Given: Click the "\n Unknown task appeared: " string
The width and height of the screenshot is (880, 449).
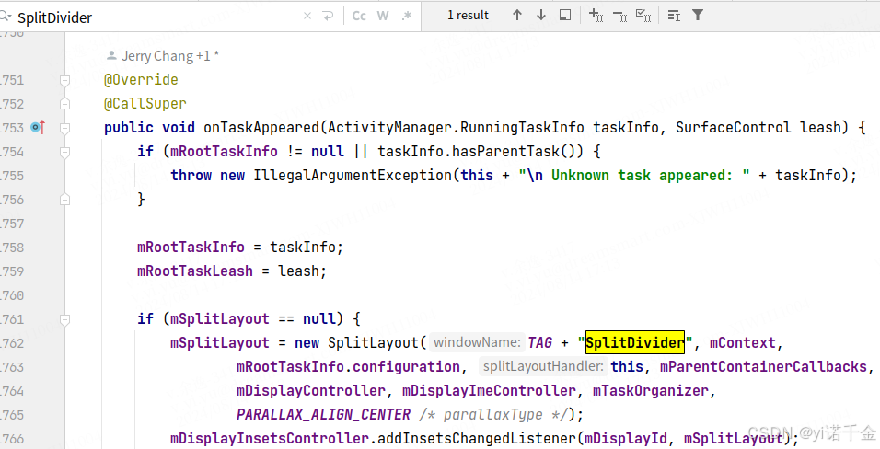Looking at the screenshot, I should [x=634, y=175].
